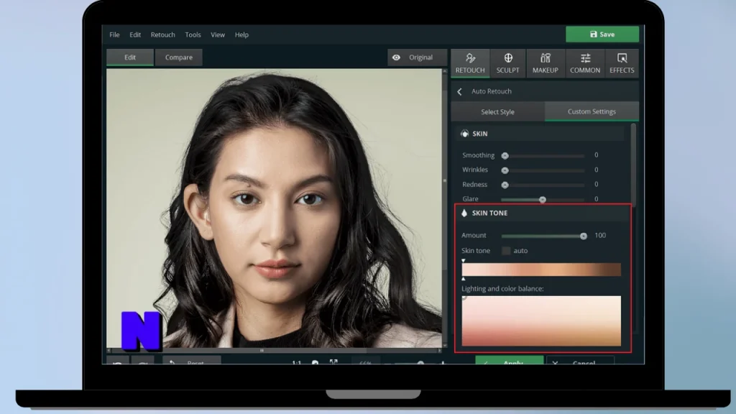Click the Redness slider handle

[505, 185]
